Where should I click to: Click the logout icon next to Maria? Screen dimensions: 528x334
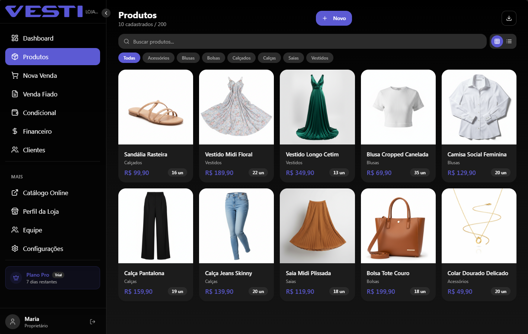tap(92, 321)
